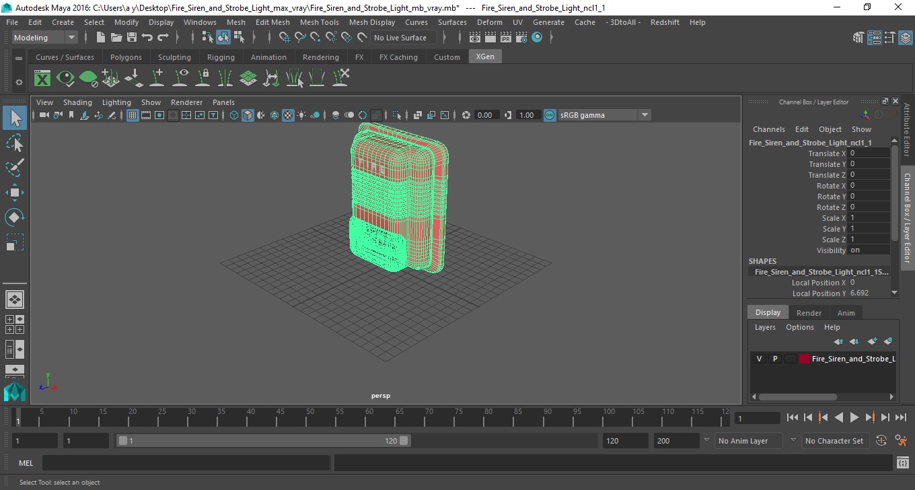Switch to the Render layer tab
The image size is (915, 490).
pos(809,313)
